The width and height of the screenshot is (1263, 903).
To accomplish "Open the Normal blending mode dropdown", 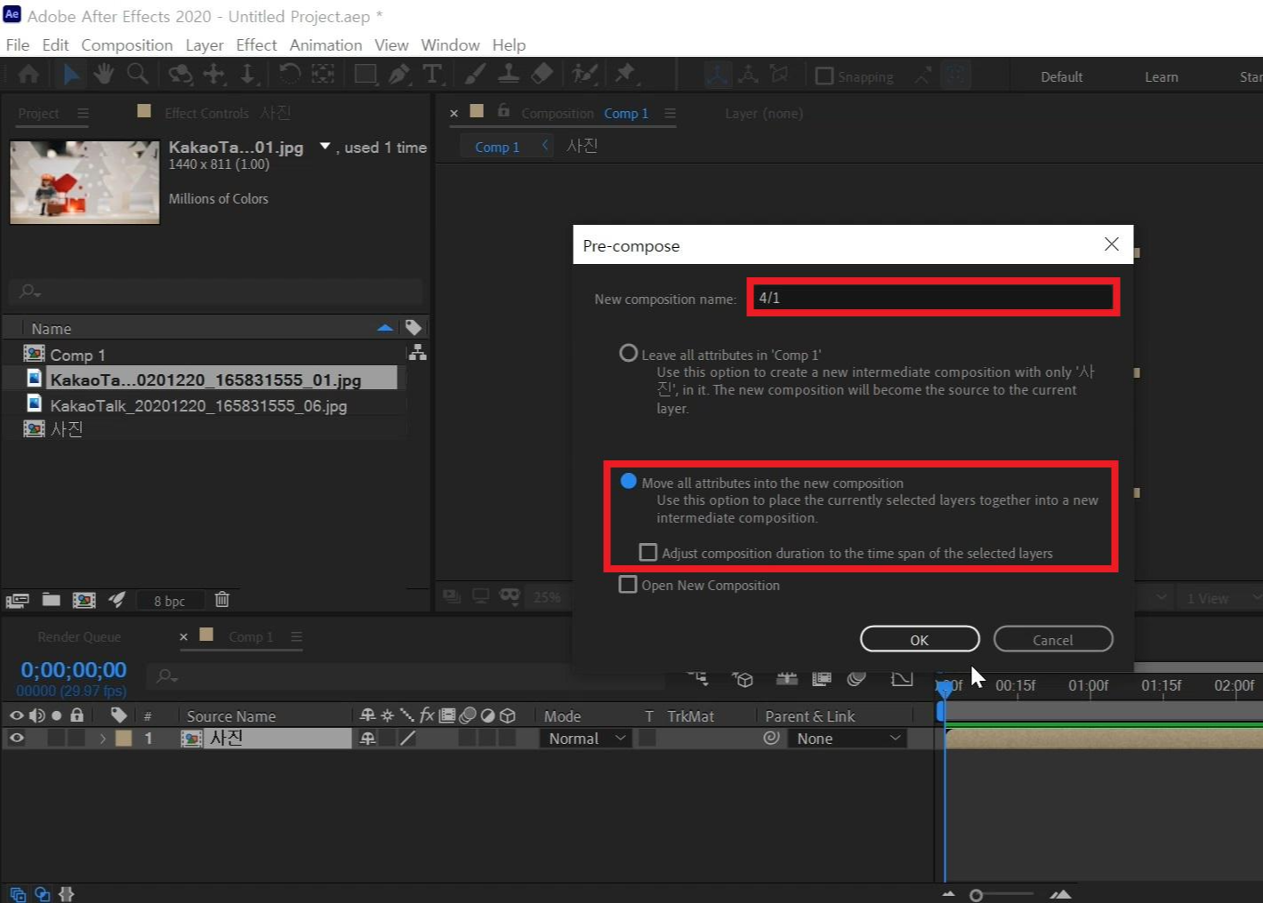I will pyautogui.click(x=585, y=738).
